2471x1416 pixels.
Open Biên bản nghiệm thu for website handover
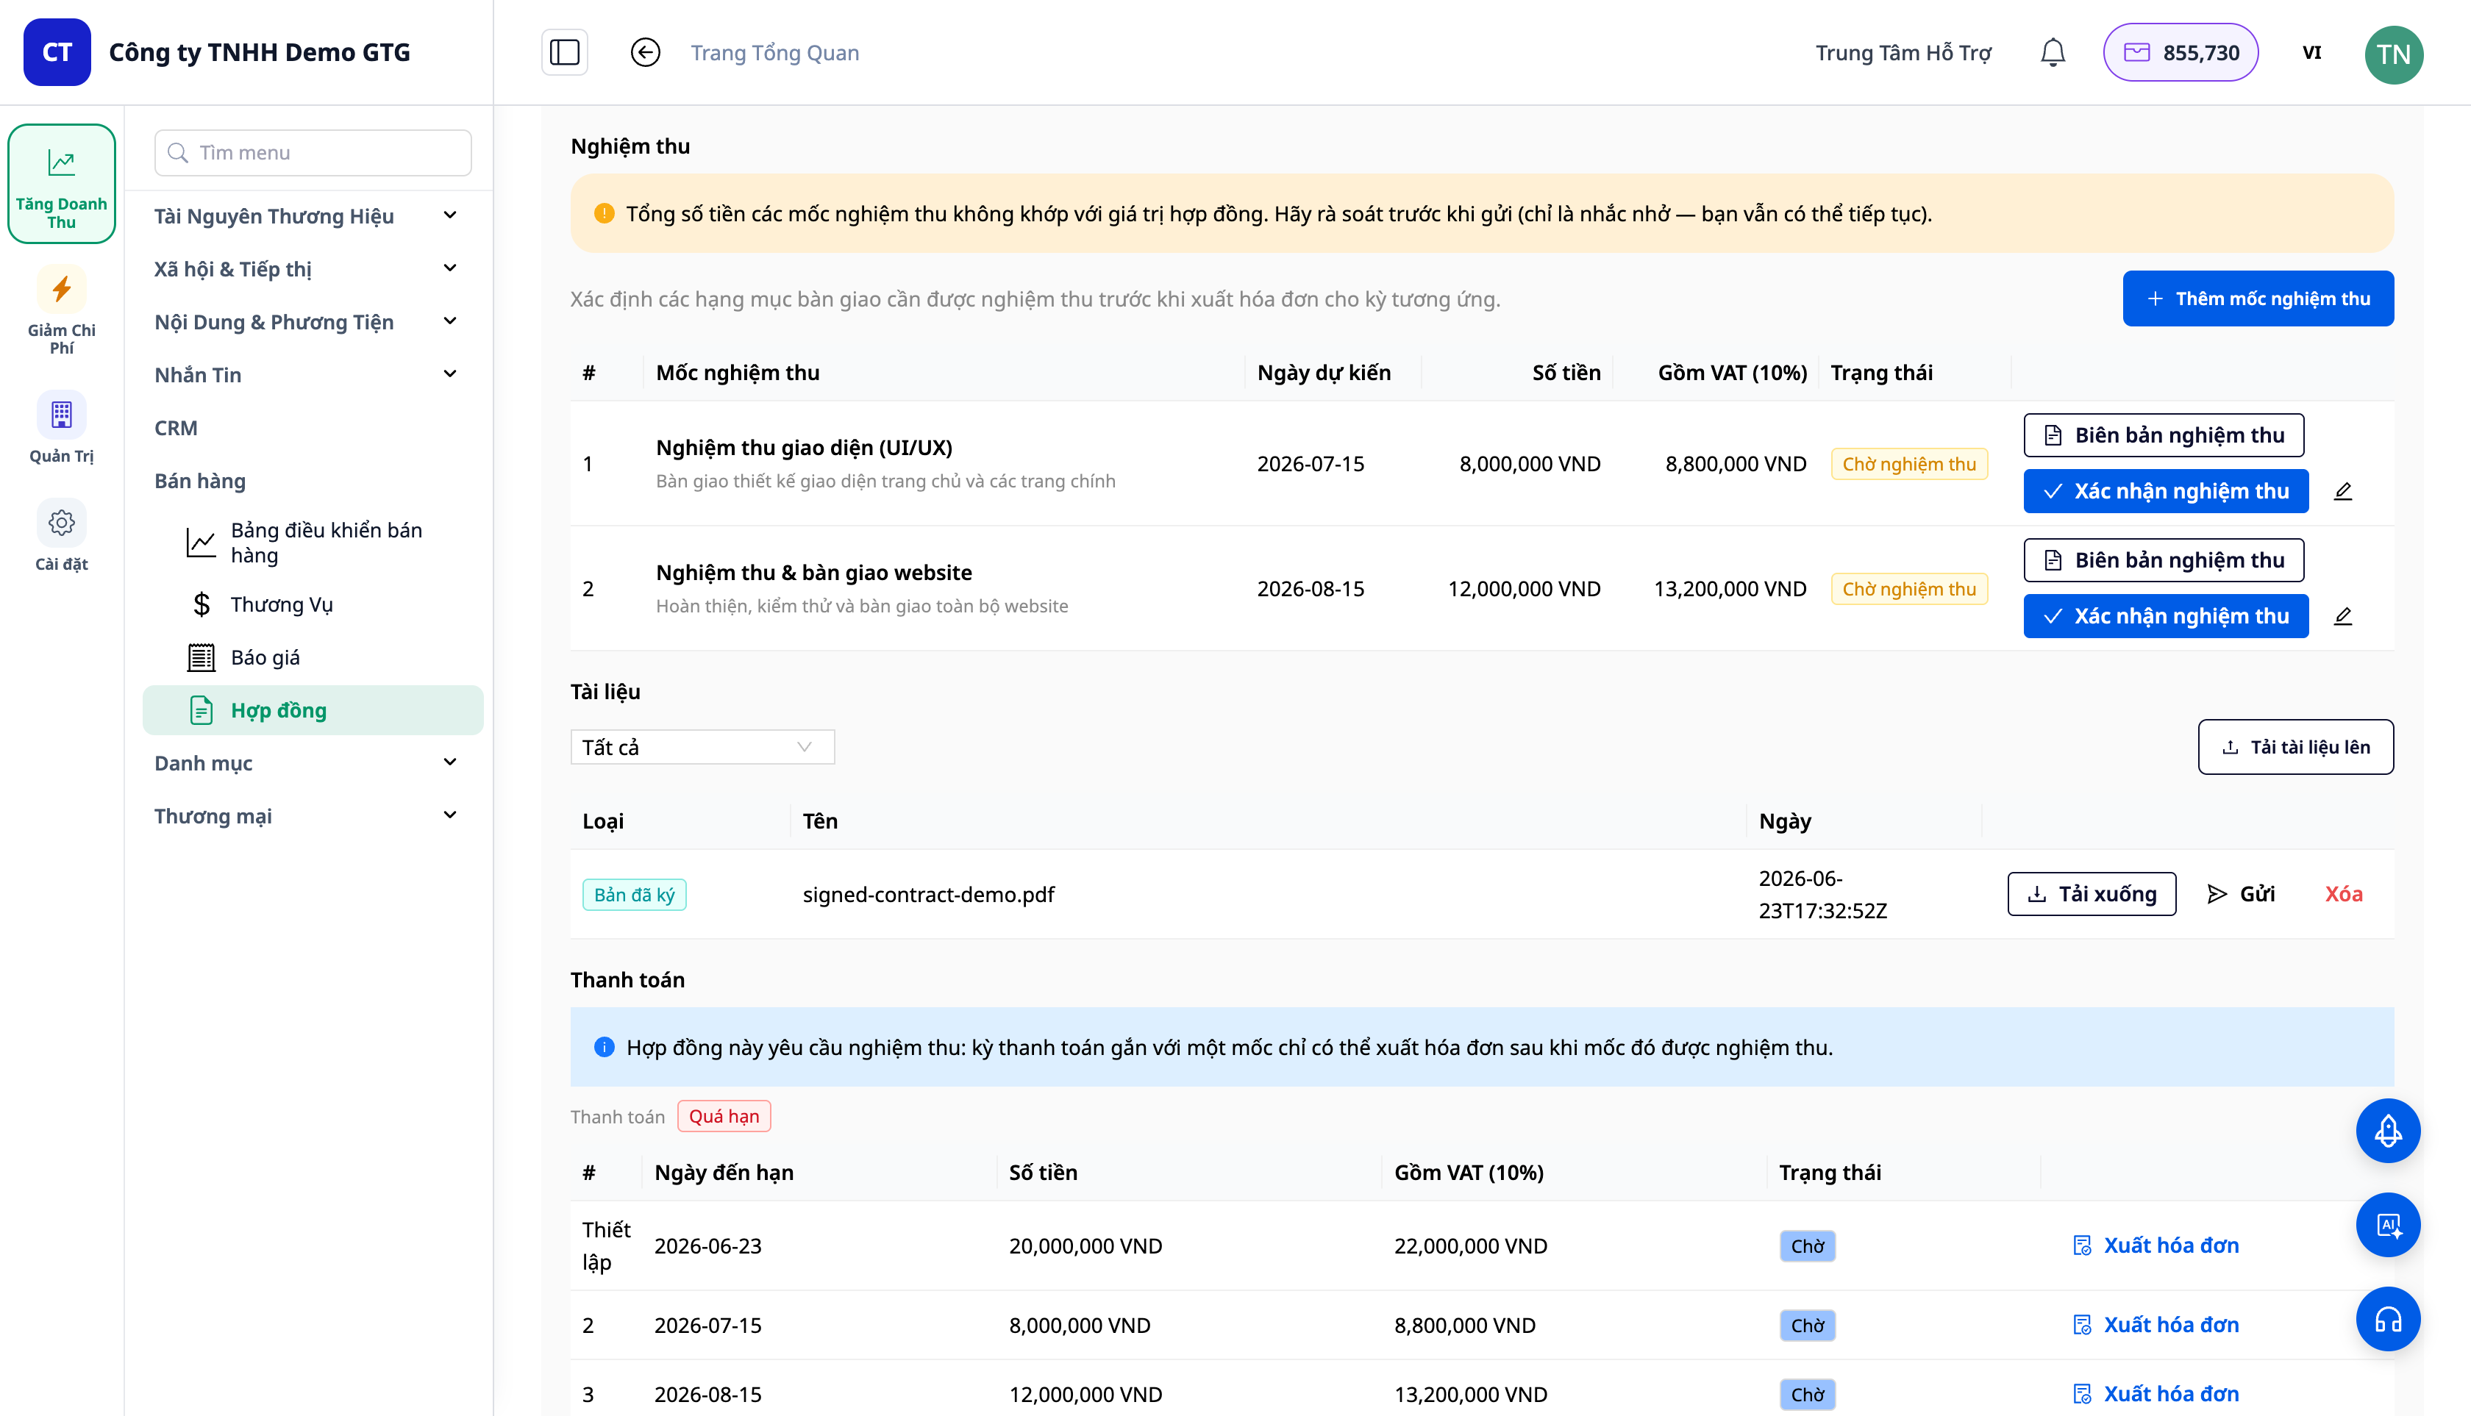point(2164,560)
